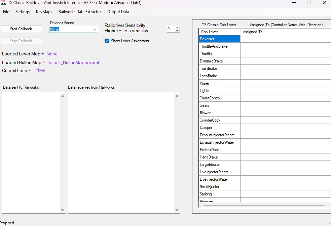
Task: Maximize the TS Classic Raildriver window
Action: (309, 3)
